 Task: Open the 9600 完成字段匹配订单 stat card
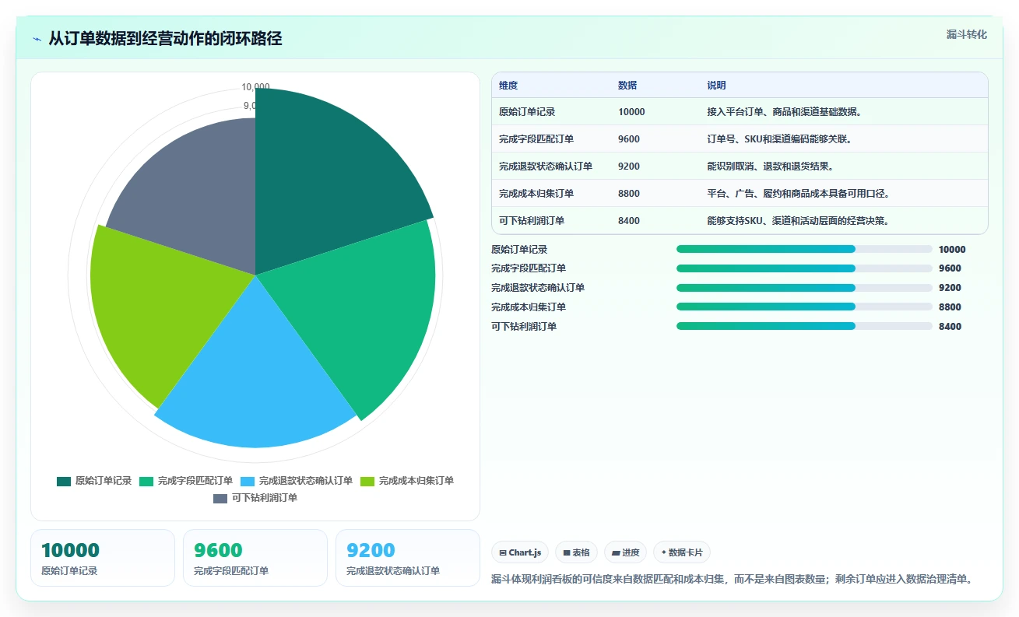[255, 558]
